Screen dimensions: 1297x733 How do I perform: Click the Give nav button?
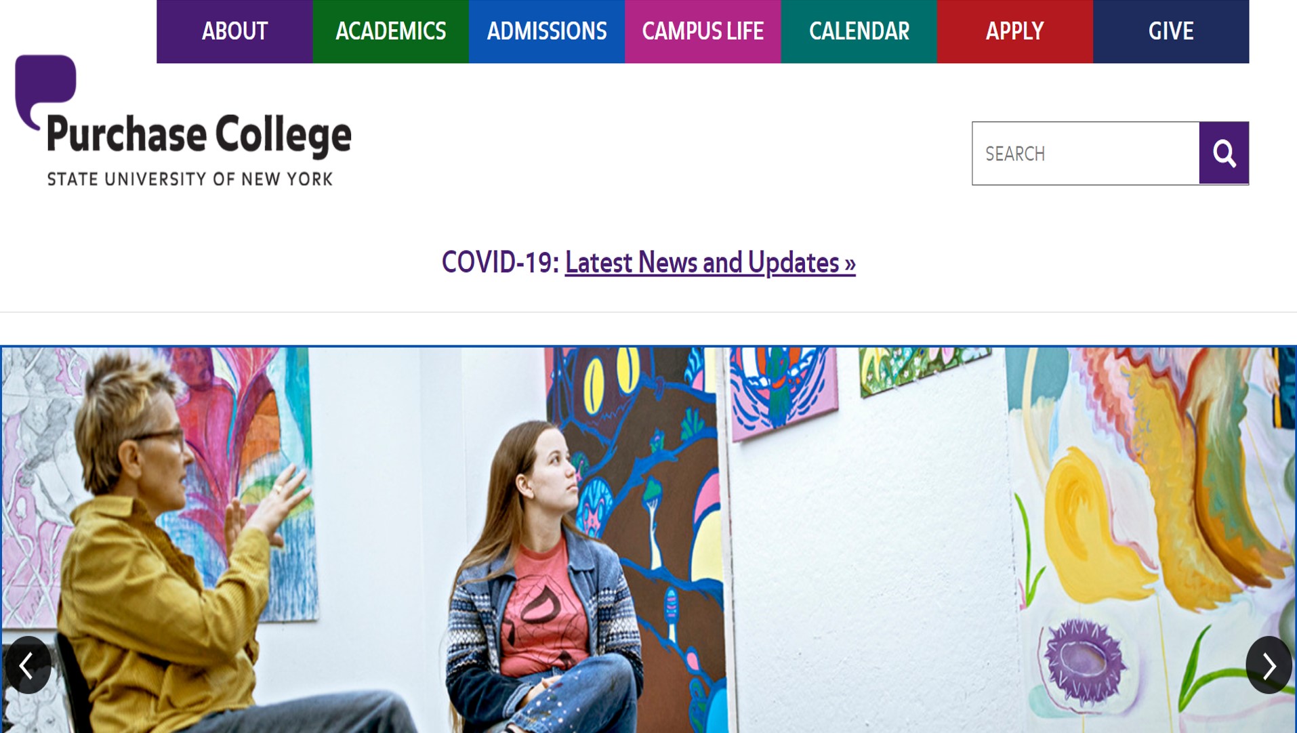(1171, 31)
